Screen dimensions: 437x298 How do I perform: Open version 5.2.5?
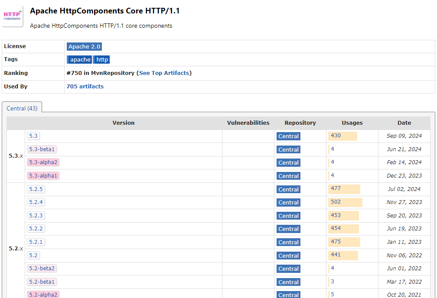(x=36, y=189)
